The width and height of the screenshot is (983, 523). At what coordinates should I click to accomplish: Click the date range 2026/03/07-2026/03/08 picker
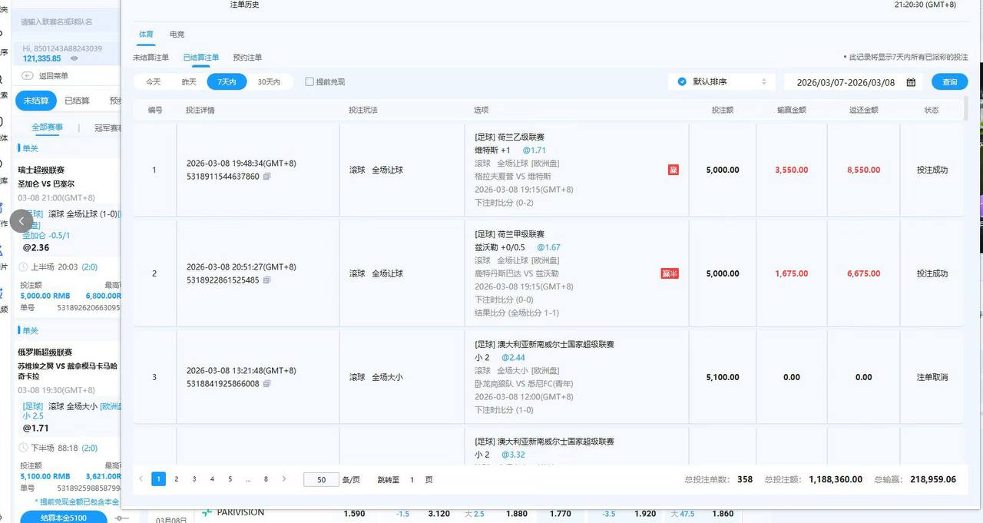pyautogui.click(x=846, y=82)
